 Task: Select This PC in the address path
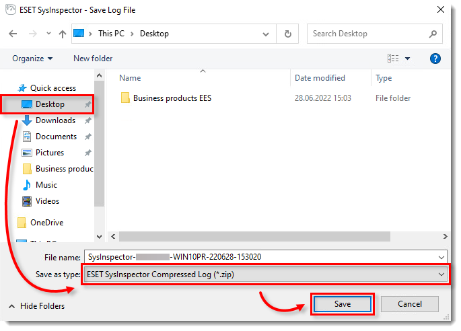111,34
